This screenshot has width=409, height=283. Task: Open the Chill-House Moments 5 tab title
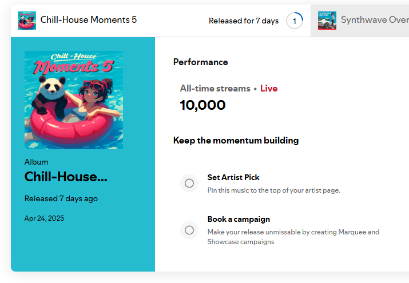tap(89, 20)
